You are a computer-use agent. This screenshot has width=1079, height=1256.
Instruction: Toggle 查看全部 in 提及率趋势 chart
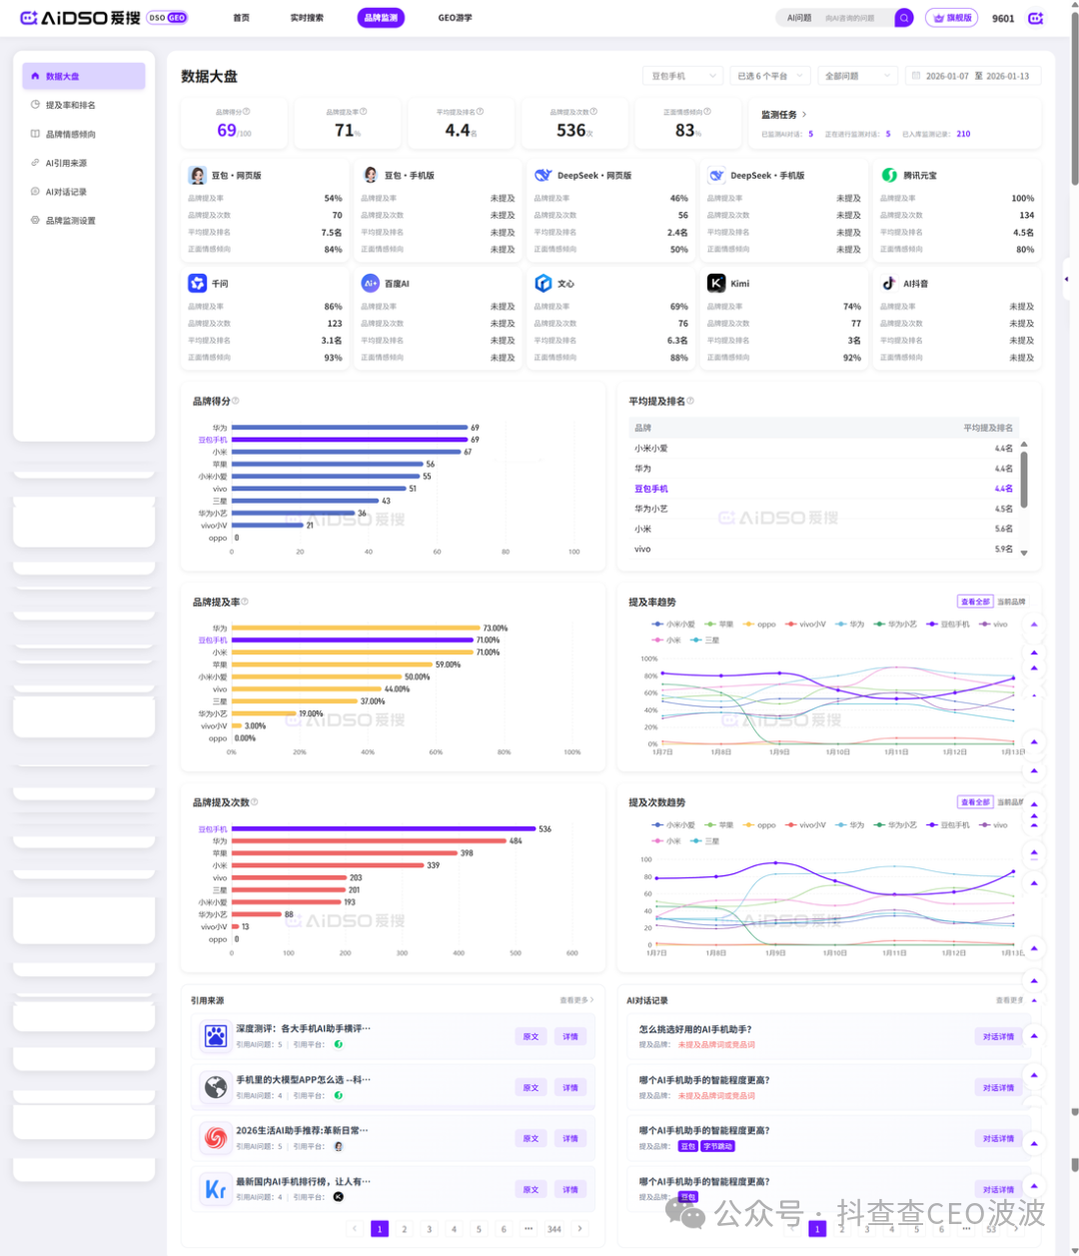coord(974,602)
